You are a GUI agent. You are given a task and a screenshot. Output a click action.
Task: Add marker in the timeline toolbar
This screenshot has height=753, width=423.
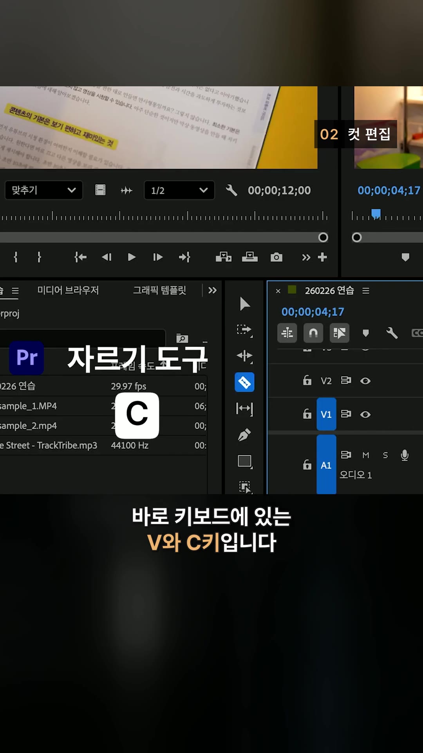coord(366,333)
